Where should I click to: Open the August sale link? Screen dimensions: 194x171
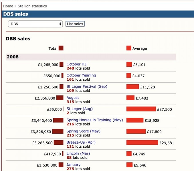[73, 97]
